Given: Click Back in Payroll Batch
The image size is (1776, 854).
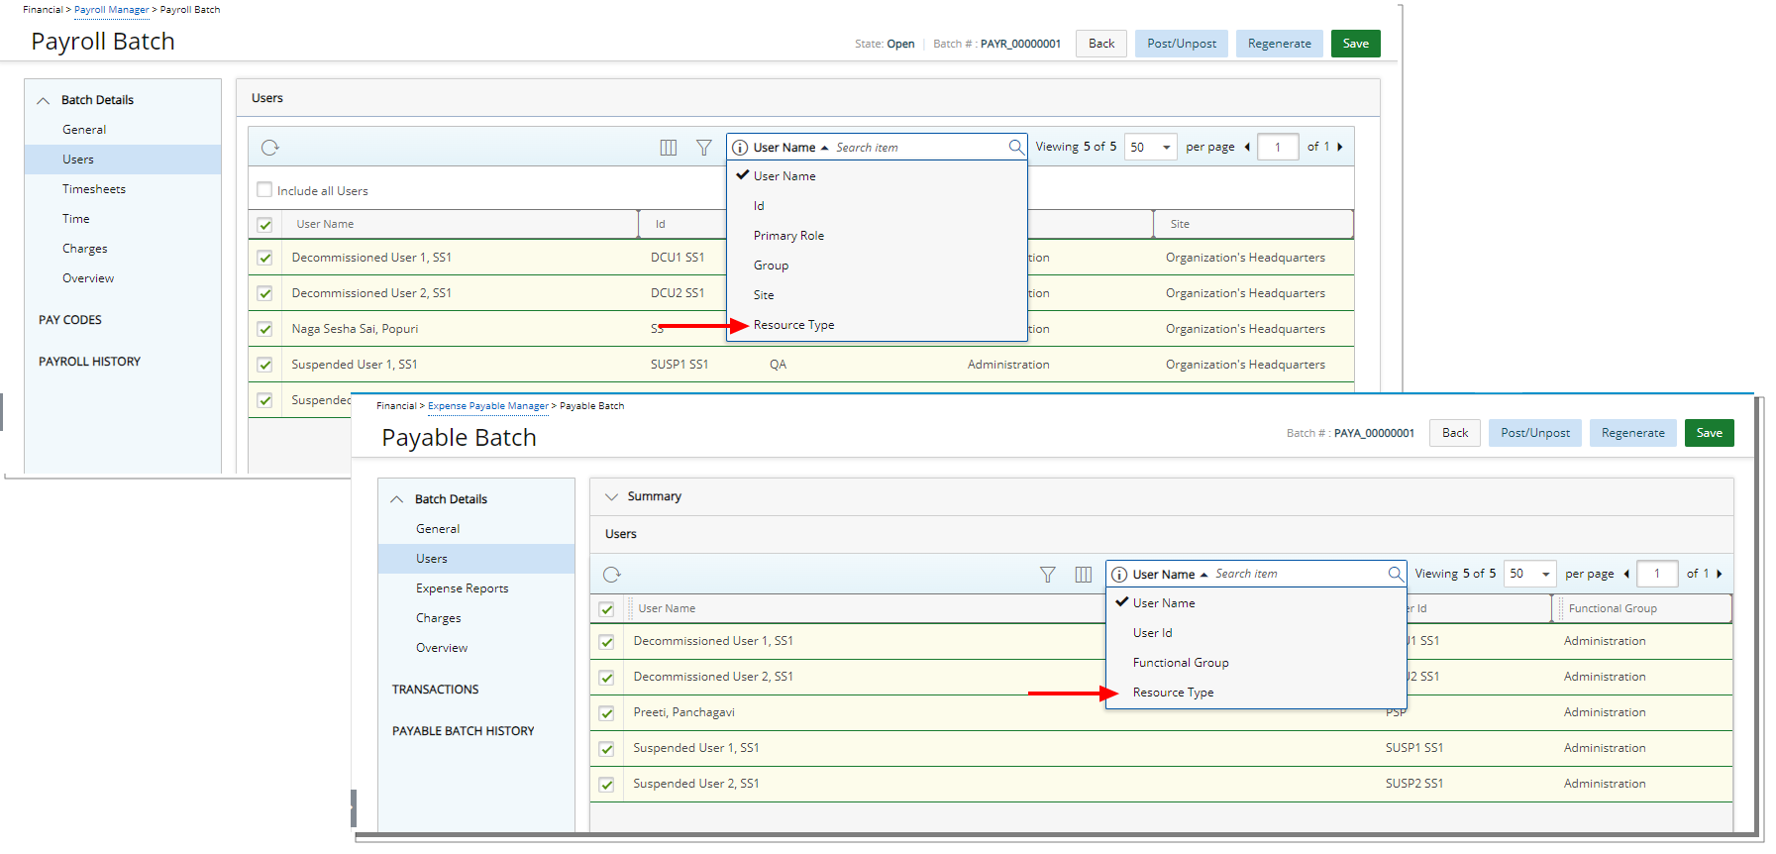Looking at the screenshot, I should pyautogui.click(x=1101, y=44).
